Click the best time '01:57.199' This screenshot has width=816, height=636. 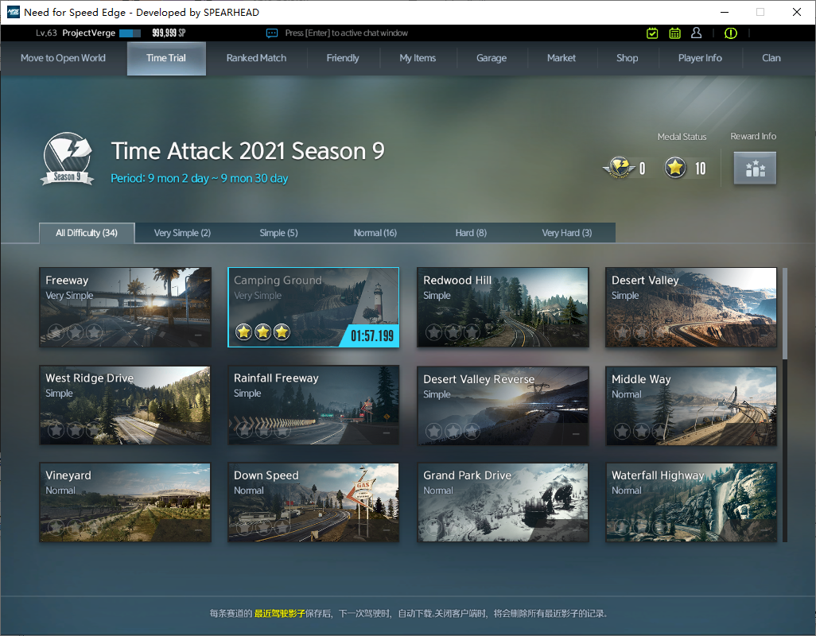point(372,335)
